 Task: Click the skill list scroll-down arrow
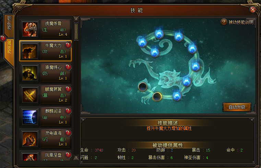(x=76, y=157)
